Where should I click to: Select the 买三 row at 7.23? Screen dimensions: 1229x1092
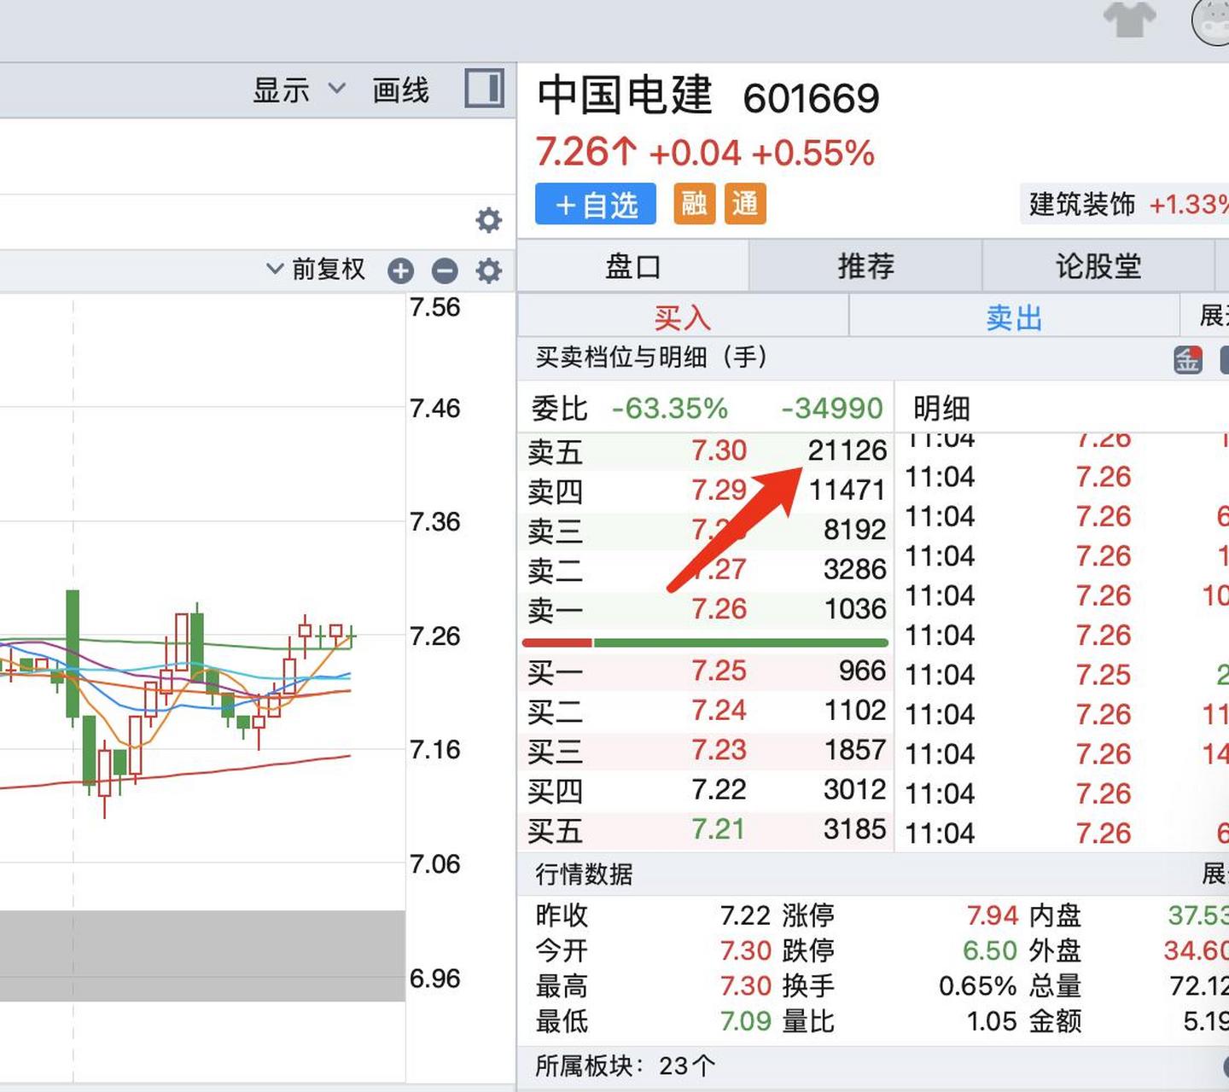click(x=707, y=751)
